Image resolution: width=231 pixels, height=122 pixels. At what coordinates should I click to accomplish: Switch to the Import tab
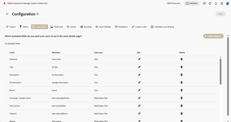click(10, 27)
